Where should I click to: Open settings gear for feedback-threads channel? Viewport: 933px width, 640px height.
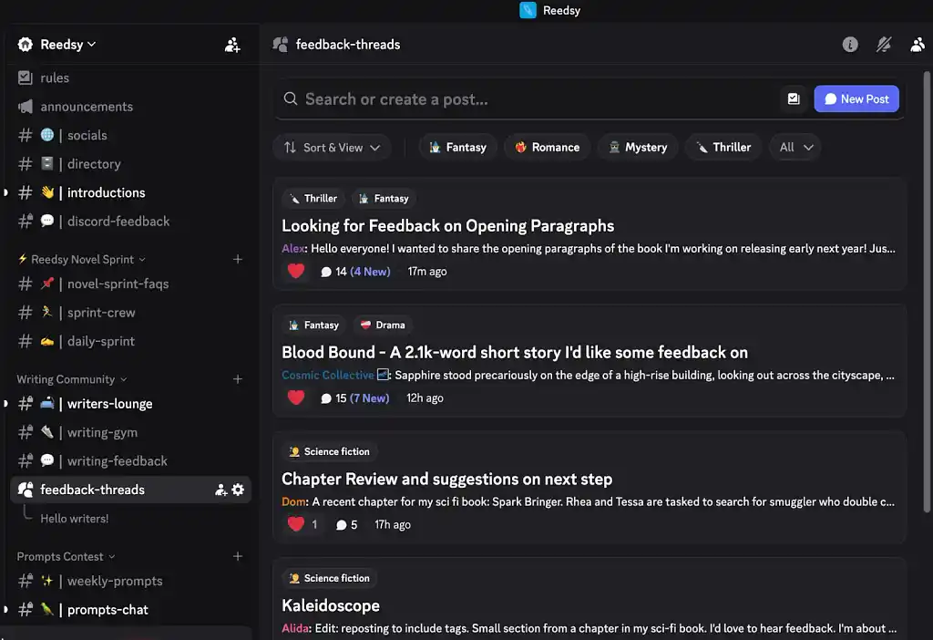point(239,490)
